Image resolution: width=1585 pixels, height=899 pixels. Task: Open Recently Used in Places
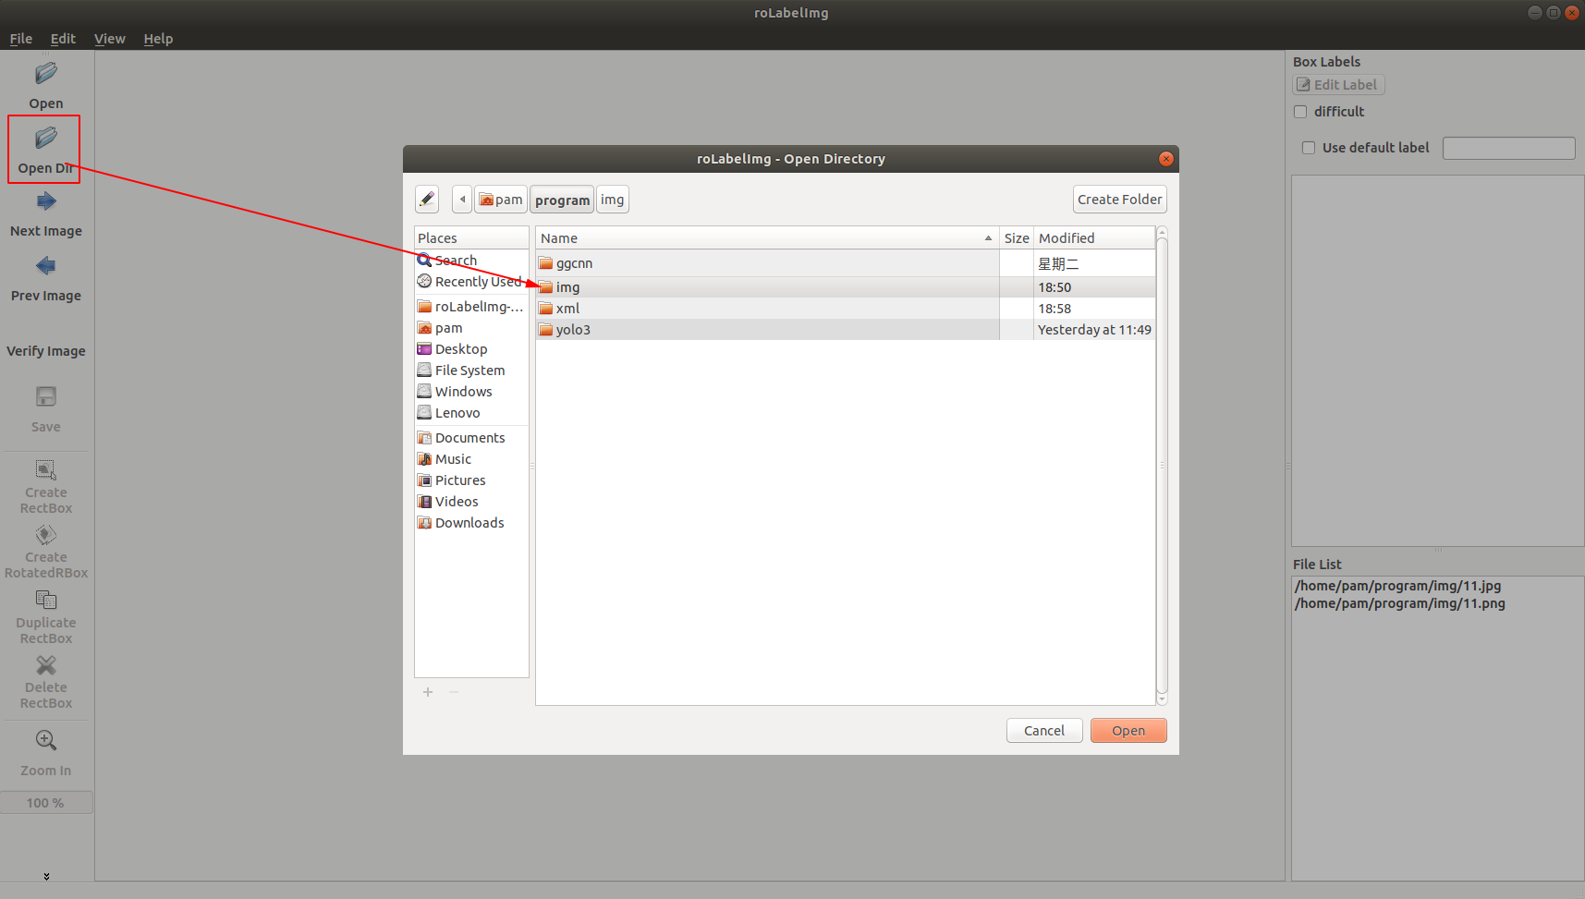pos(471,282)
